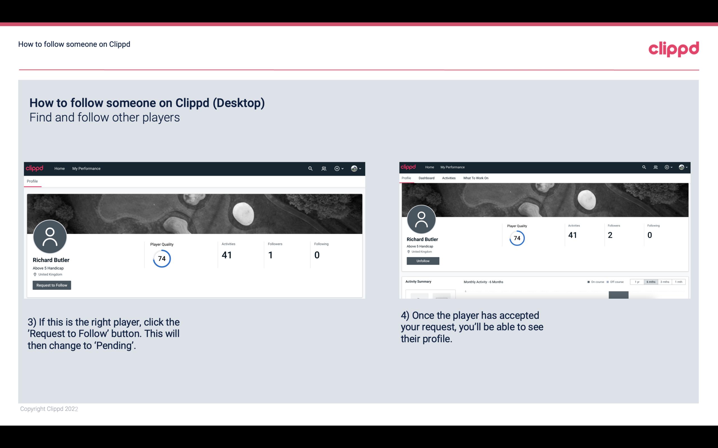Screen dimensions: 718x448
Task: Click the Player Quality score circle 74
Action: click(x=161, y=258)
